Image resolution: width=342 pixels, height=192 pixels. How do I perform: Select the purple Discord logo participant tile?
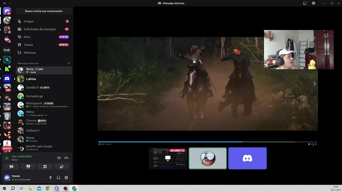(x=247, y=158)
